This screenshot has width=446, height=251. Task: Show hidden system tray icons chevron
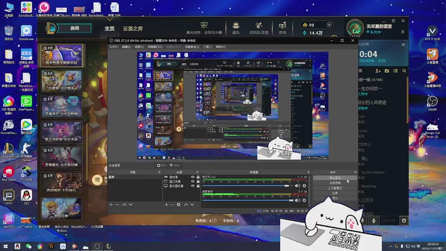[391, 247]
